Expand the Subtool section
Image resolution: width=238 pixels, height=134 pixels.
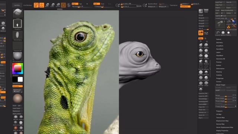pyautogui.click(x=219, y=39)
